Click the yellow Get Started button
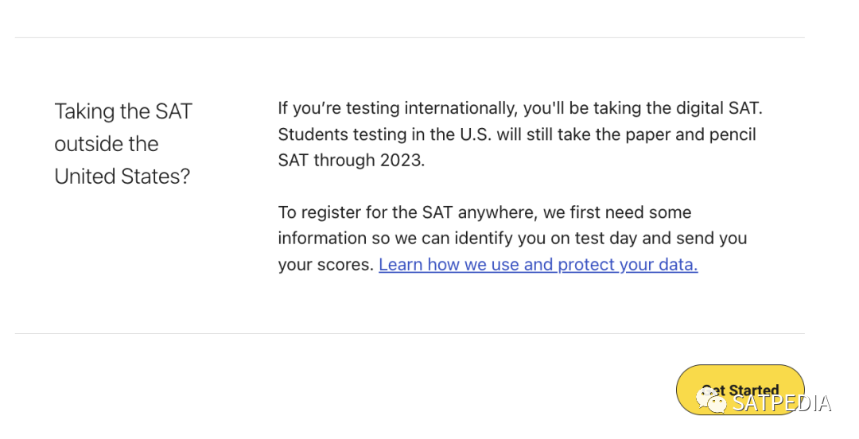The width and height of the screenshot is (859, 439). [x=740, y=389]
